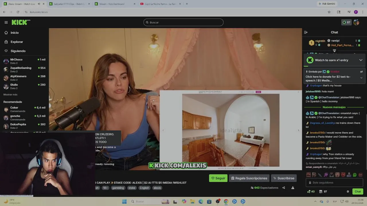Expand the pinned donate message chevron
The width and height of the screenshot is (367, 206).
361,78
